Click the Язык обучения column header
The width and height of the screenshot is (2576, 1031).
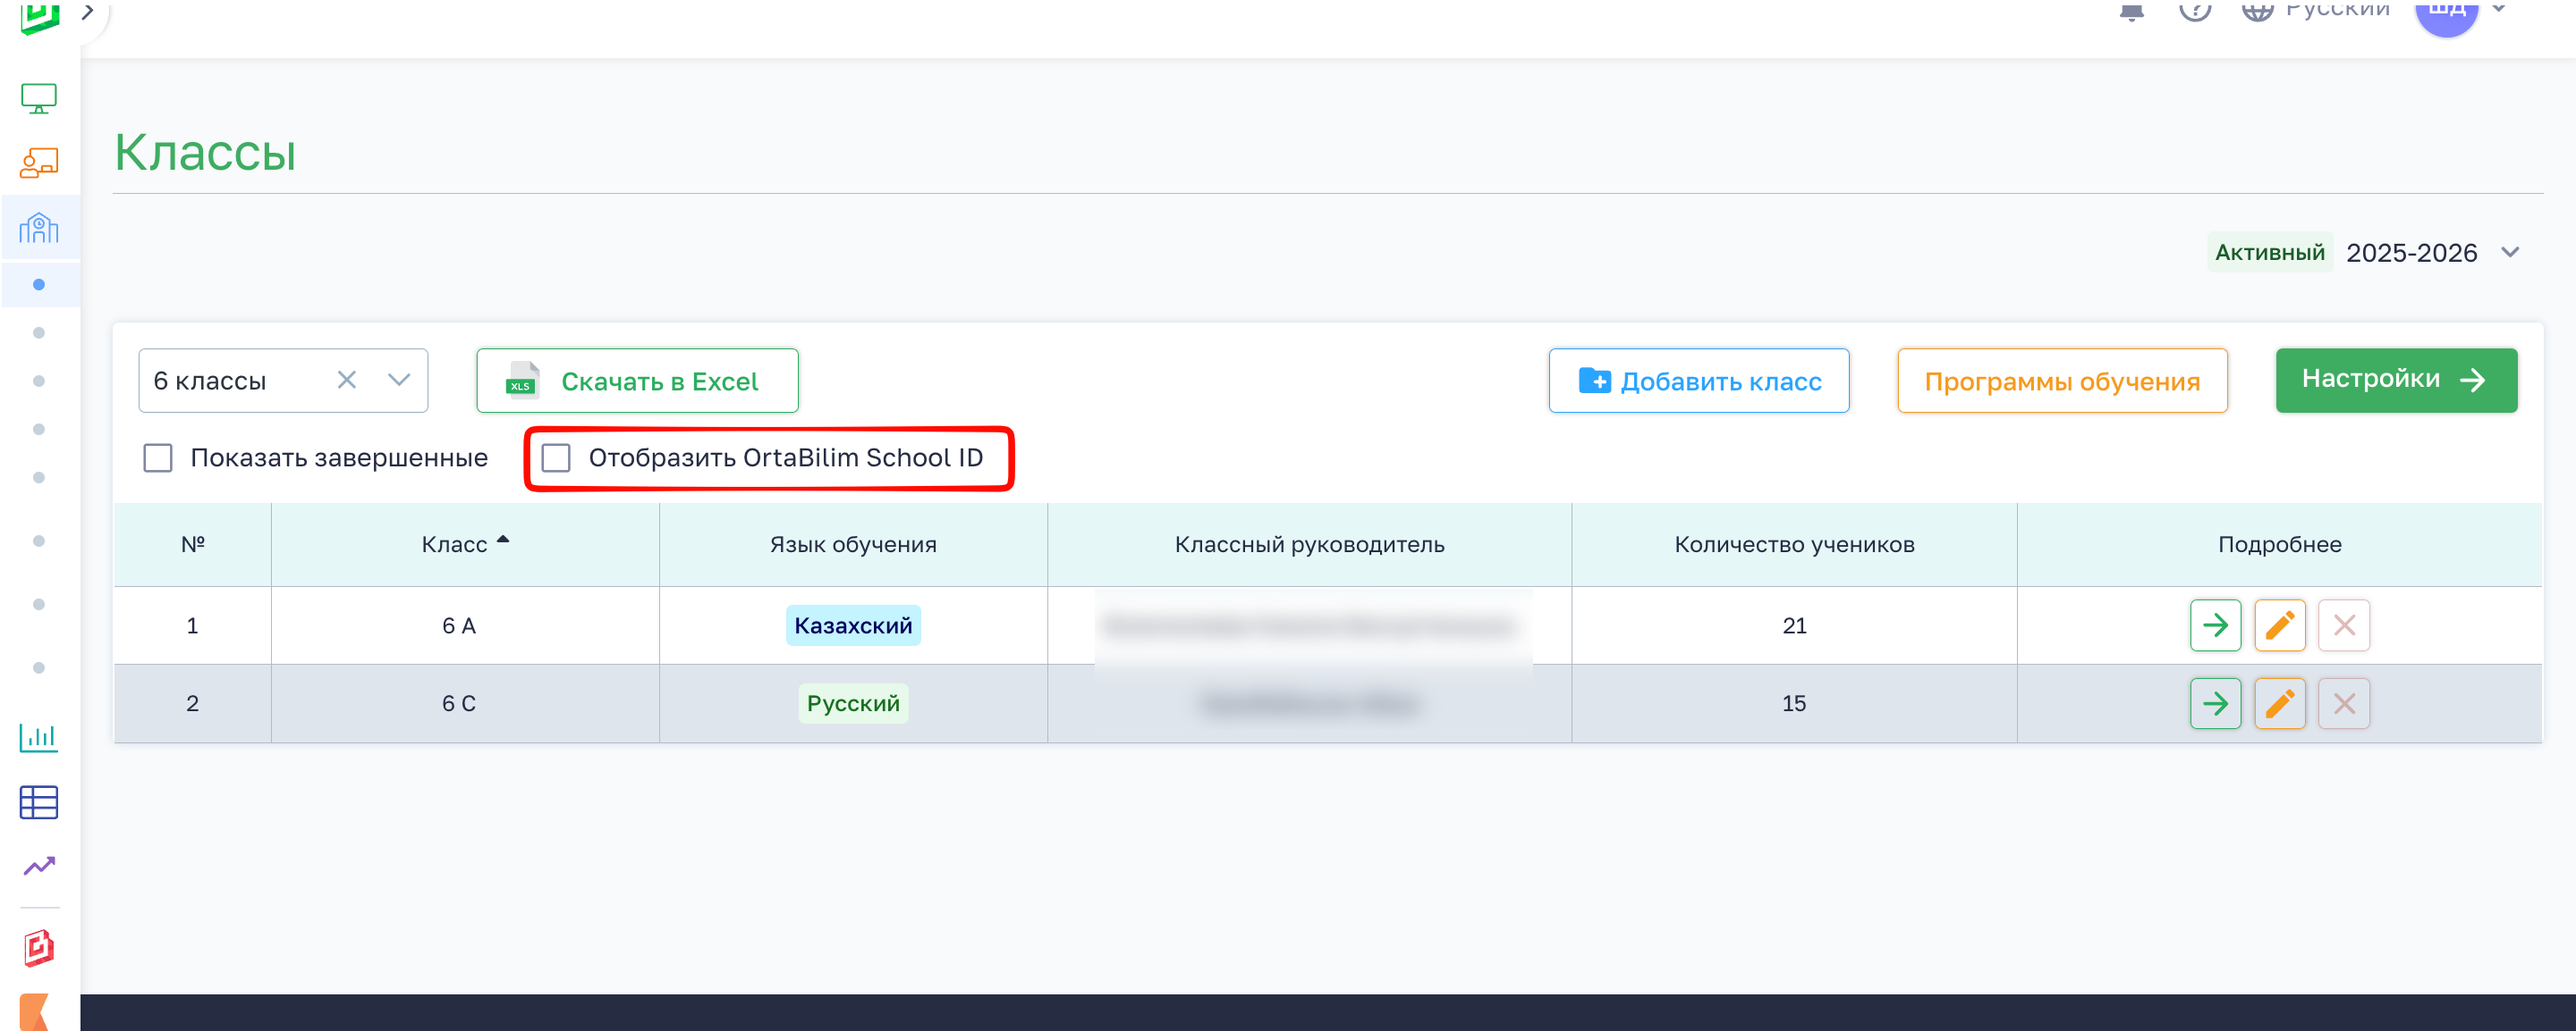(853, 544)
